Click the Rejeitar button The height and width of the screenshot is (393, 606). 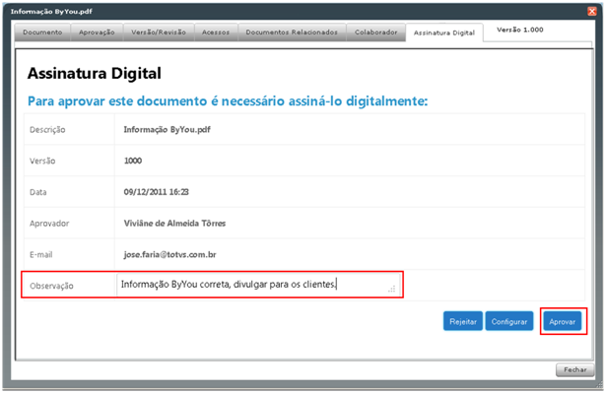pos(463,321)
